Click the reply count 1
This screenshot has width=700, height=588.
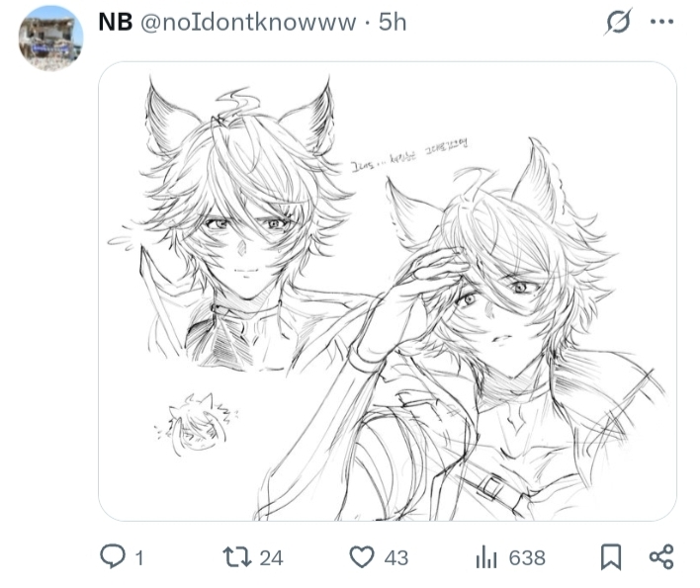[139, 558]
